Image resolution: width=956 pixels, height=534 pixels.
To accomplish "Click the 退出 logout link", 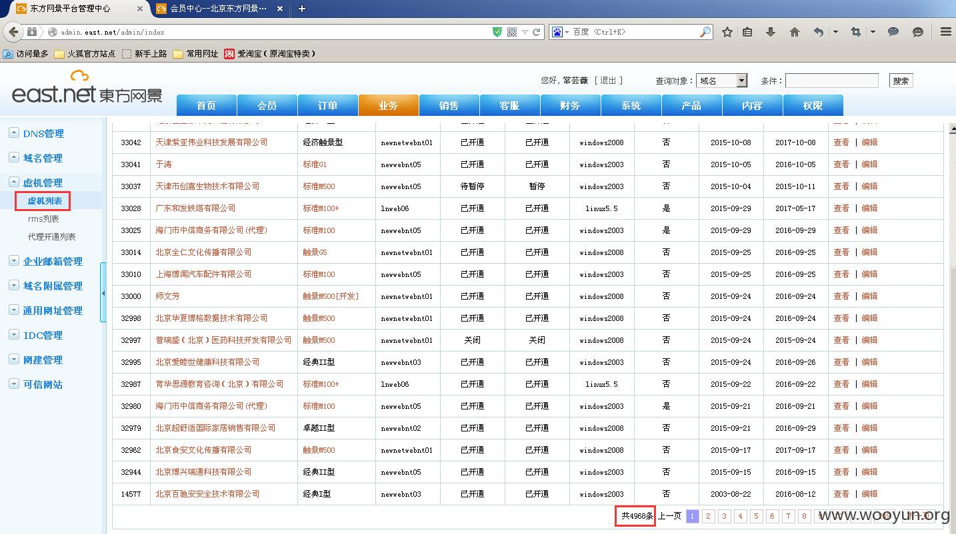I will click(x=608, y=81).
